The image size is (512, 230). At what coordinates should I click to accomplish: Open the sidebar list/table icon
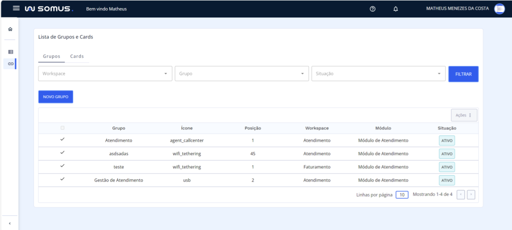pyautogui.click(x=10, y=52)
